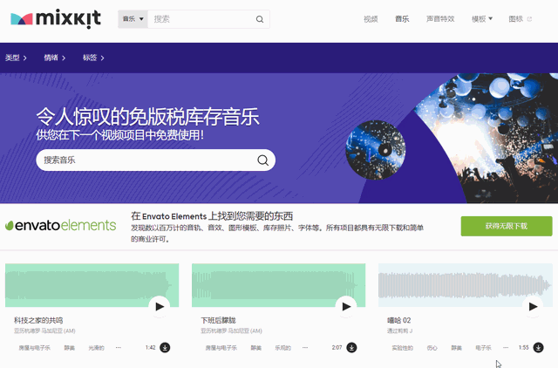
Task: Open the 视频 nav item
Action: pos(371,19)
